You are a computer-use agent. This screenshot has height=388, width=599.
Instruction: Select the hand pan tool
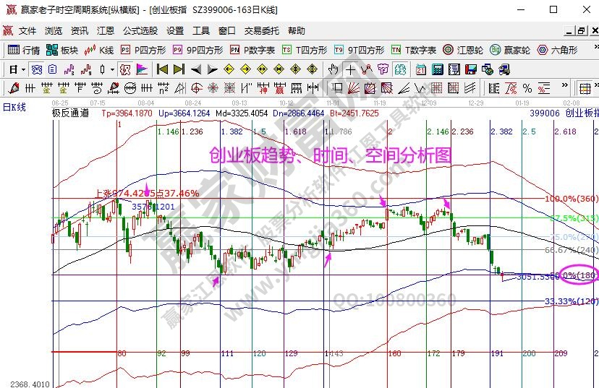pyautogui.click(x=333, y=69)
